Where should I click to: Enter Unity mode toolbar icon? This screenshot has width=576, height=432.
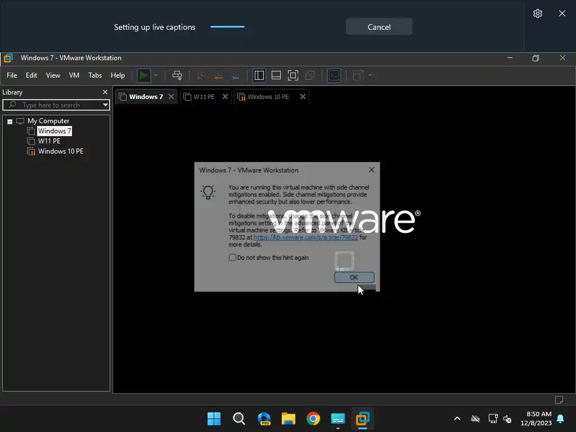point(310,76)
